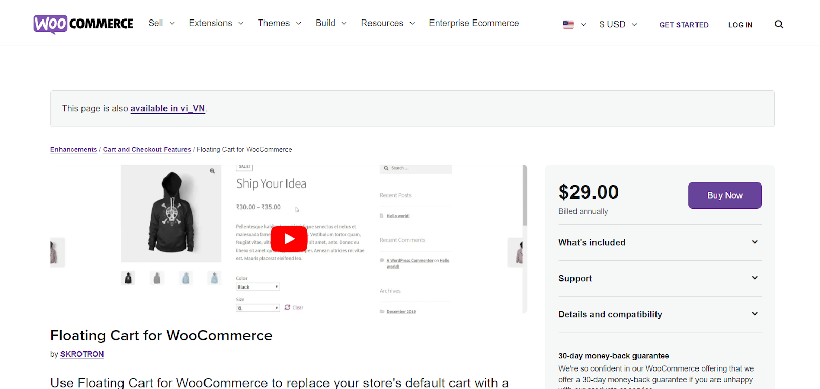Viewport: 820px width, 389px height.
Task: Click the WooCommerce logo
Action: point(84,24)
